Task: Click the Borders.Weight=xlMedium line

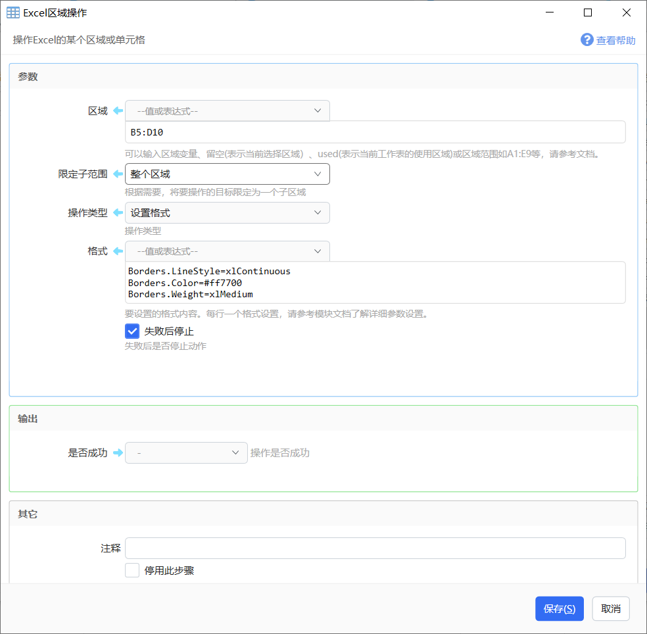Action: click(190, 294)
